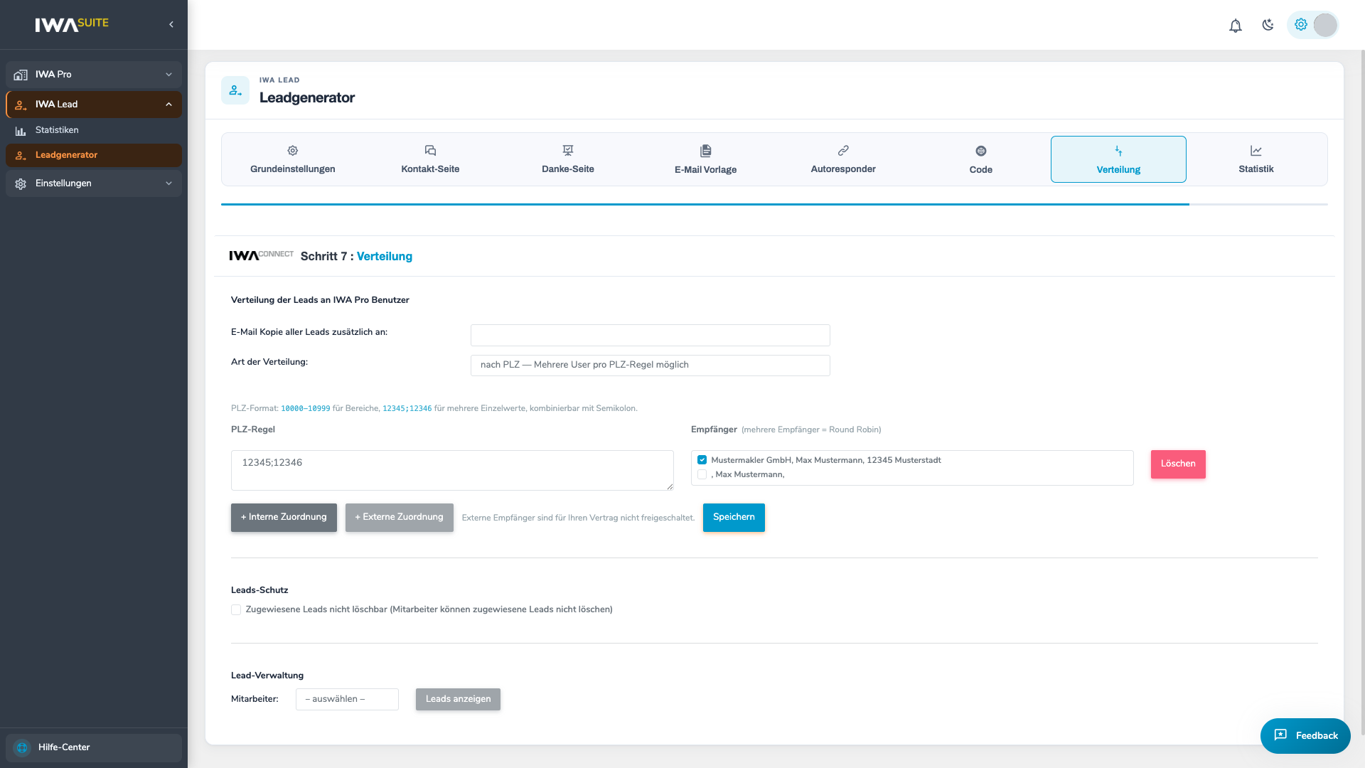
Task: Click the 'Leads anzeigen' button
Action: tap(458, 699)
